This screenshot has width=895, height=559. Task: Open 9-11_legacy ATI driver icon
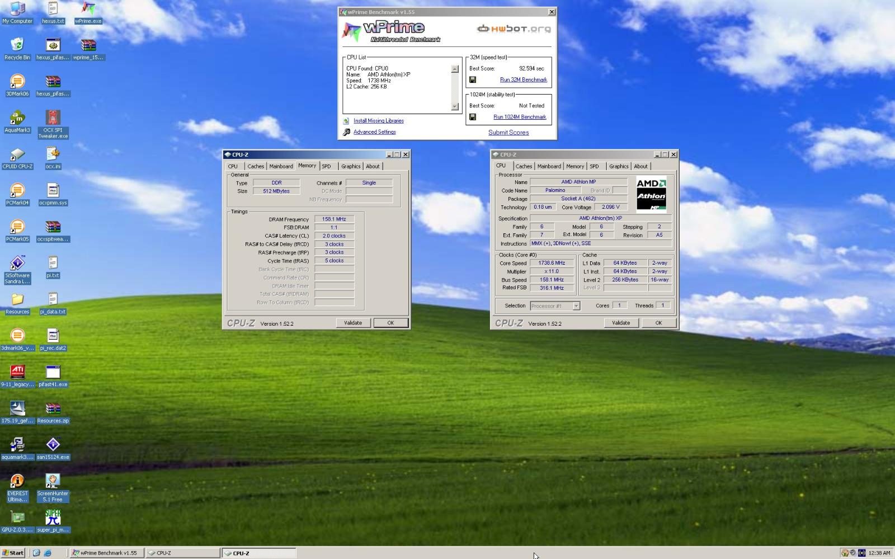pyautogui.click(x=17, y=376)
